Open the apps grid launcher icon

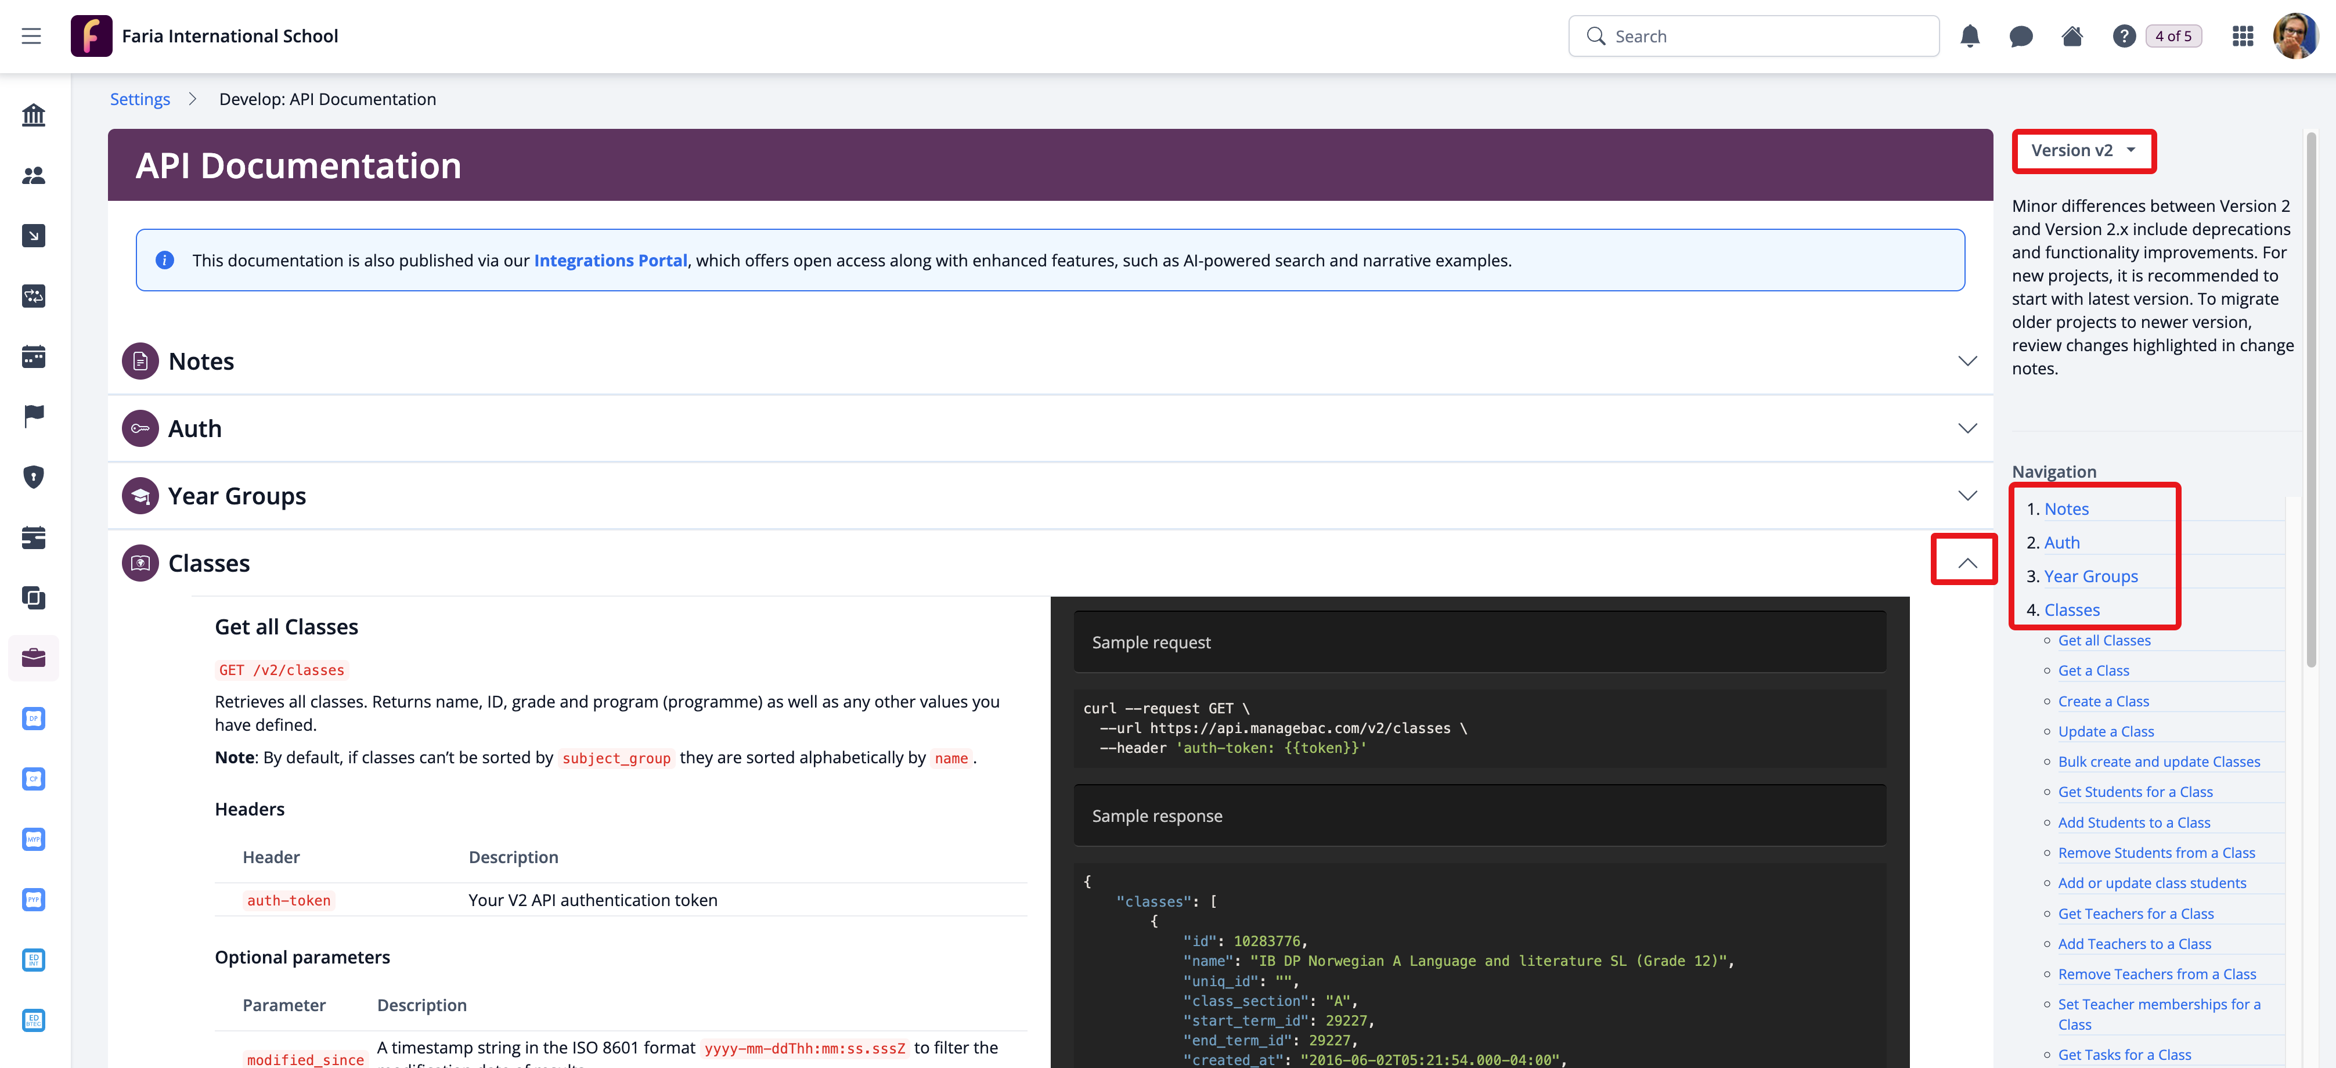click(2243, 36)
